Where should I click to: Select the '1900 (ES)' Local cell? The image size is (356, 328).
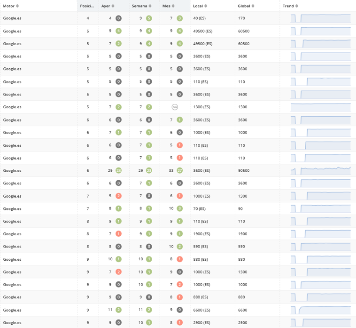click(201, 234)
